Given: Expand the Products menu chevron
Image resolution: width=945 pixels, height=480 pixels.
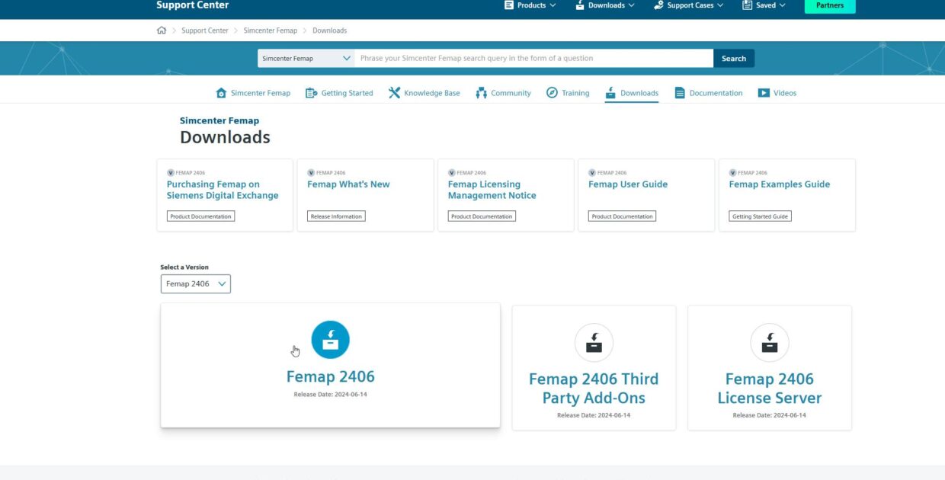Looking at the screenshot, I should click(553, 5).
